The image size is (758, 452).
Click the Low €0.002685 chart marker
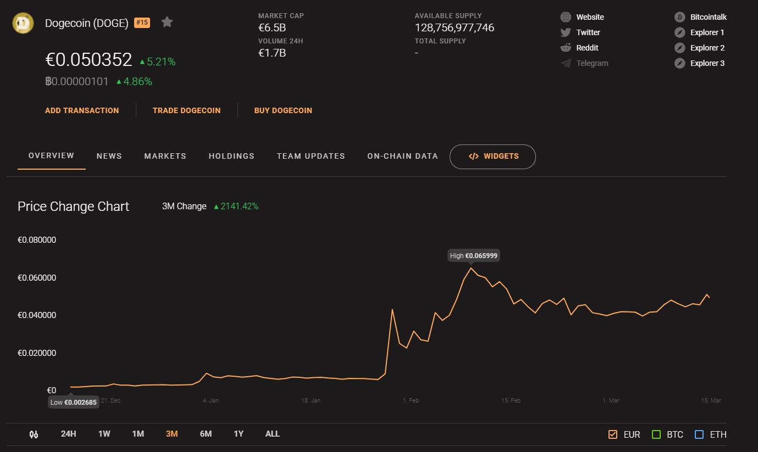coord(73,402)
